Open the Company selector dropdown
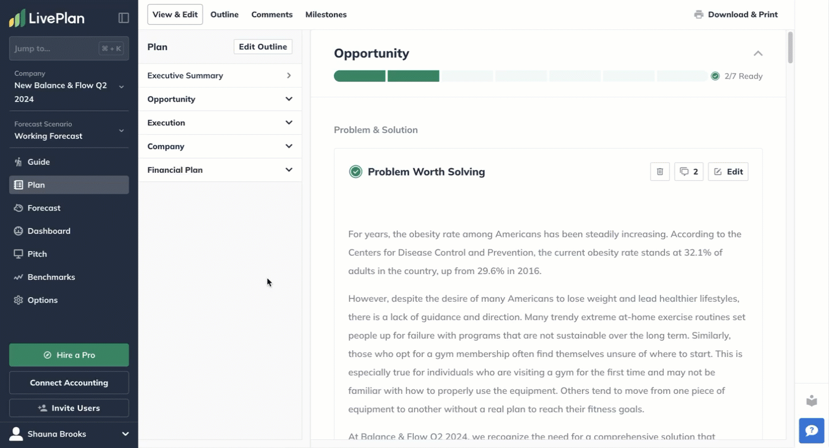Image resolution: width=829 pixels, height=448 pixels. tap(121, 86)
